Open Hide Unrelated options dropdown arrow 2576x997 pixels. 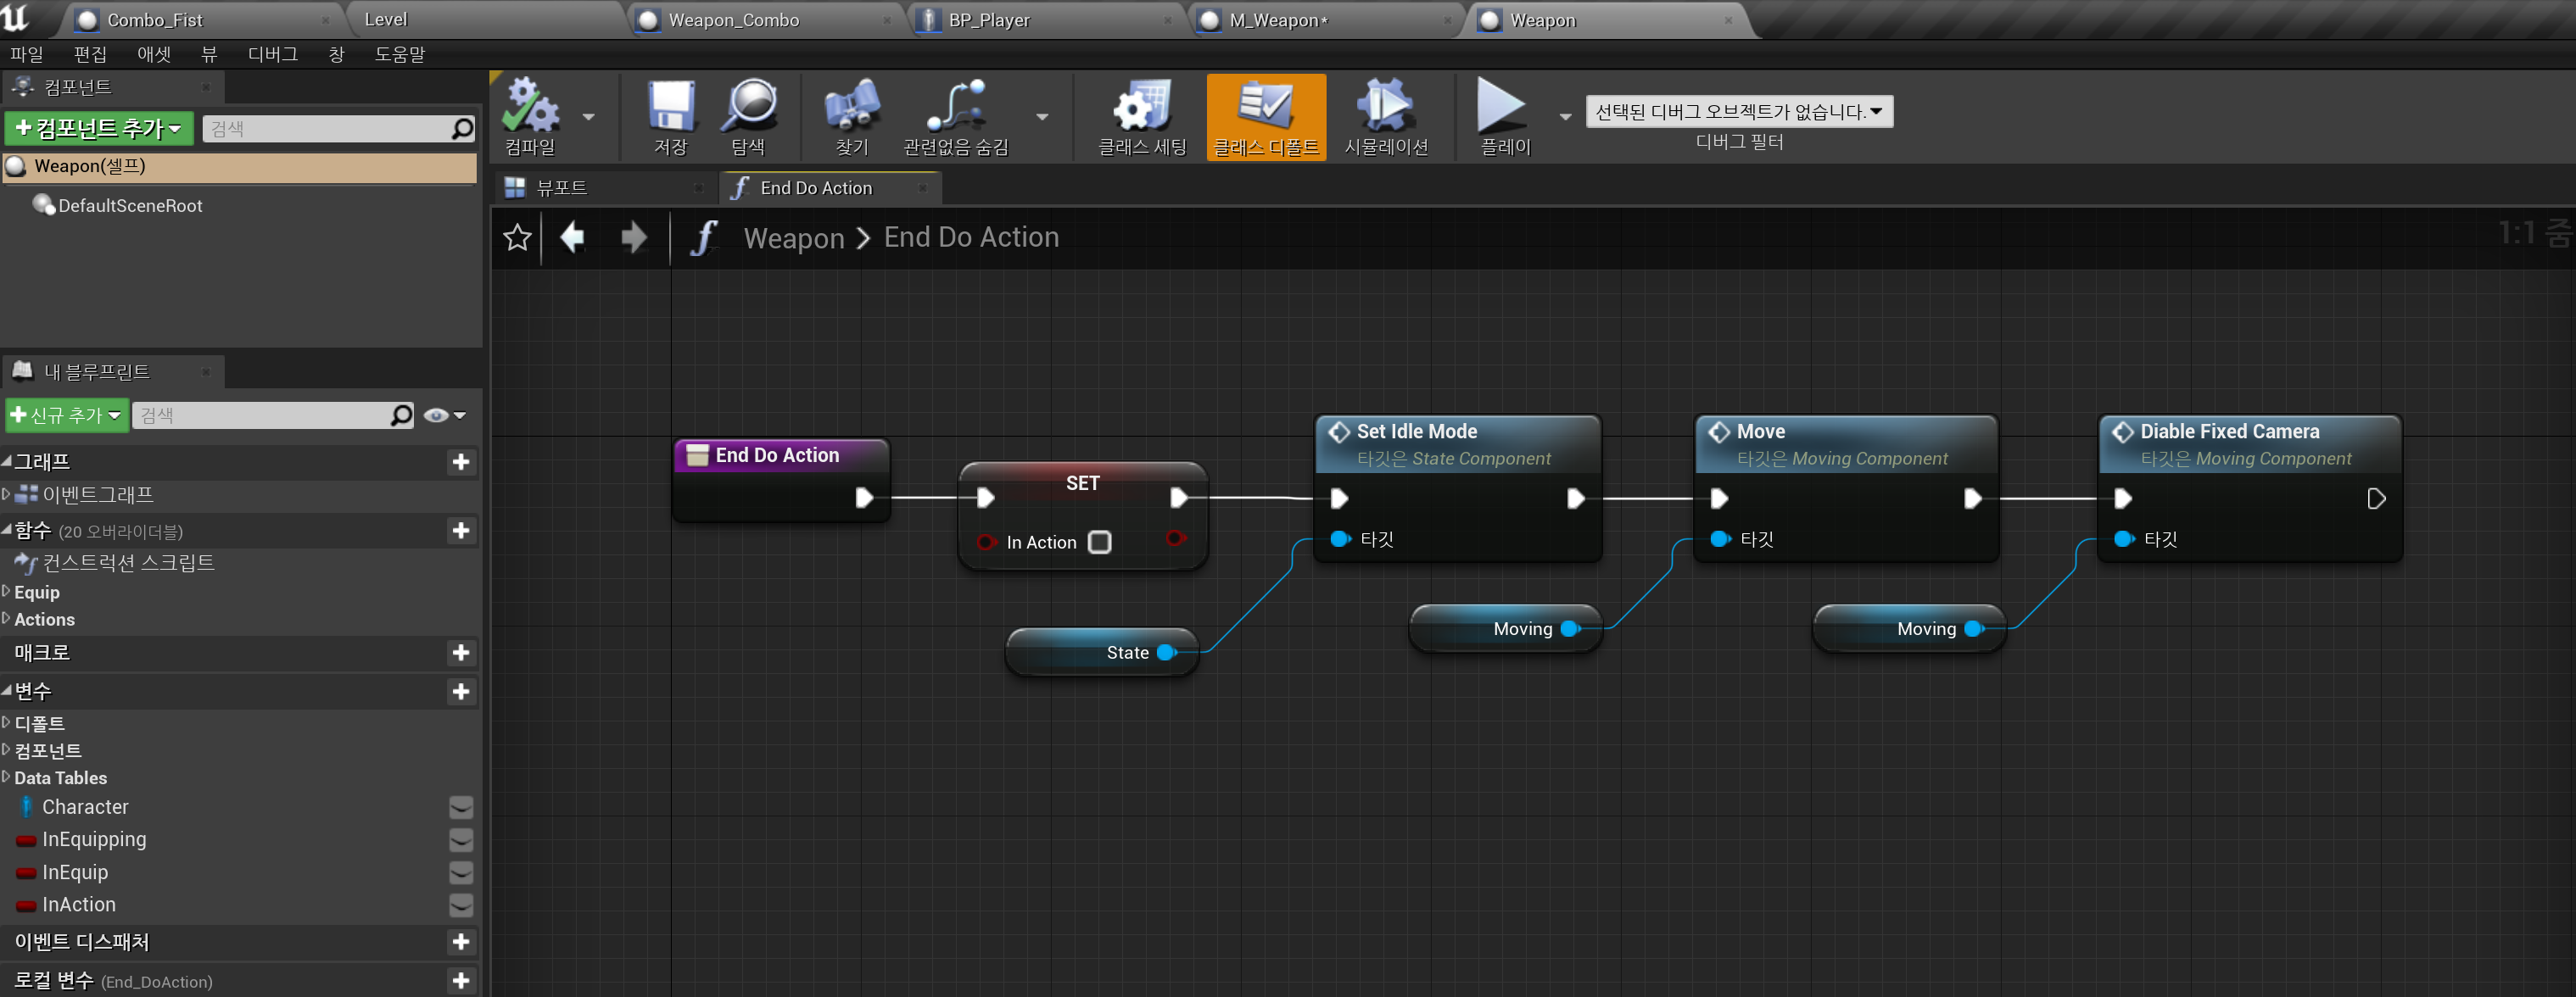click(x=1042, y=117)
